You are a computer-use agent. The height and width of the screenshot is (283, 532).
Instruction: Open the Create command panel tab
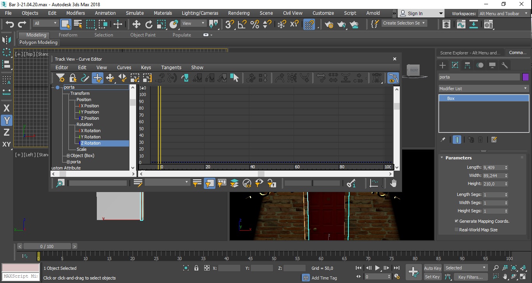pos(443,65)
